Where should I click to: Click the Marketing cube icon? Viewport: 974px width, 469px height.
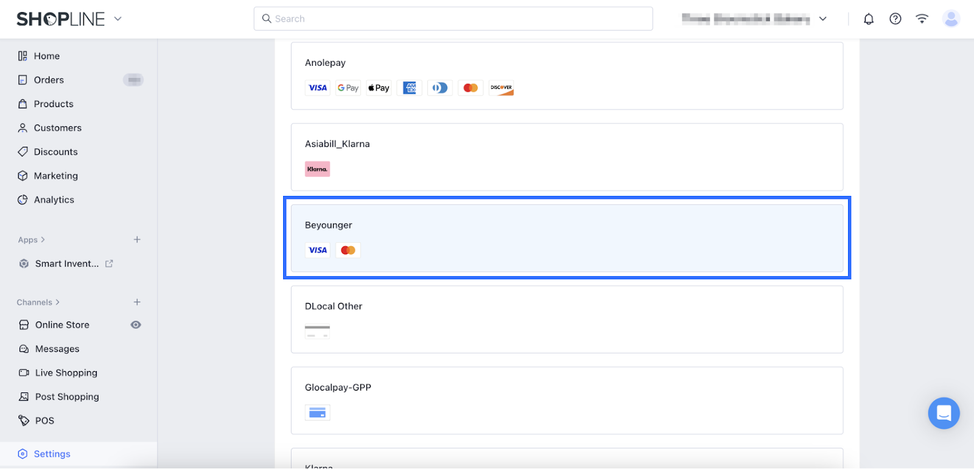23,176
